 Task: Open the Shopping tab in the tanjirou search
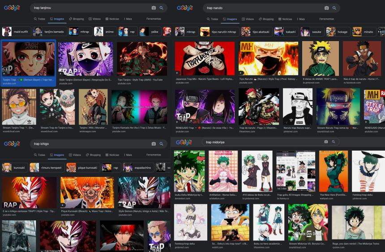click(x=77, y=19)
